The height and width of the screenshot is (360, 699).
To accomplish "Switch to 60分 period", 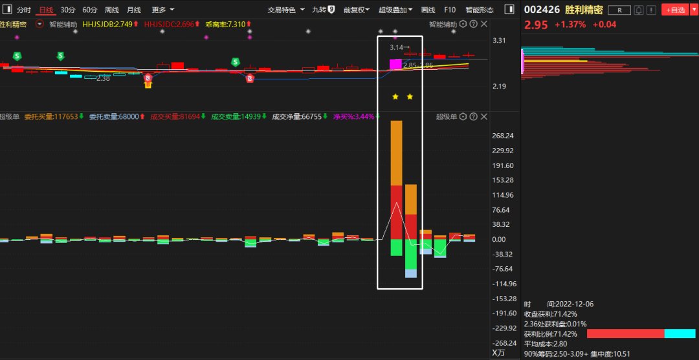I will tap(89, 10).
